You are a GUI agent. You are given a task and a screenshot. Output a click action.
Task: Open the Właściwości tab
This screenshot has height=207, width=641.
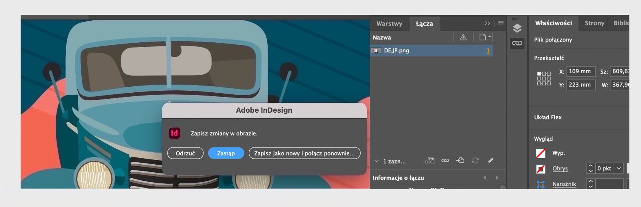click(x=553, y=23)
